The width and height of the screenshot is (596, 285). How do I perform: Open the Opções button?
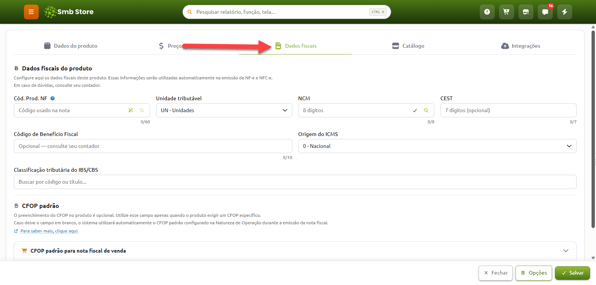click(534, 273)
